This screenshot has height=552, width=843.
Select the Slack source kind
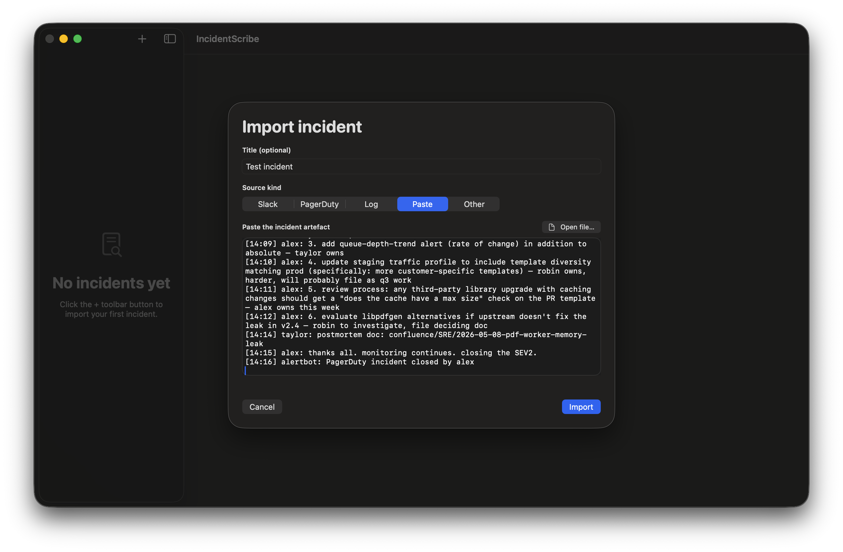click(x=268, y=204)
